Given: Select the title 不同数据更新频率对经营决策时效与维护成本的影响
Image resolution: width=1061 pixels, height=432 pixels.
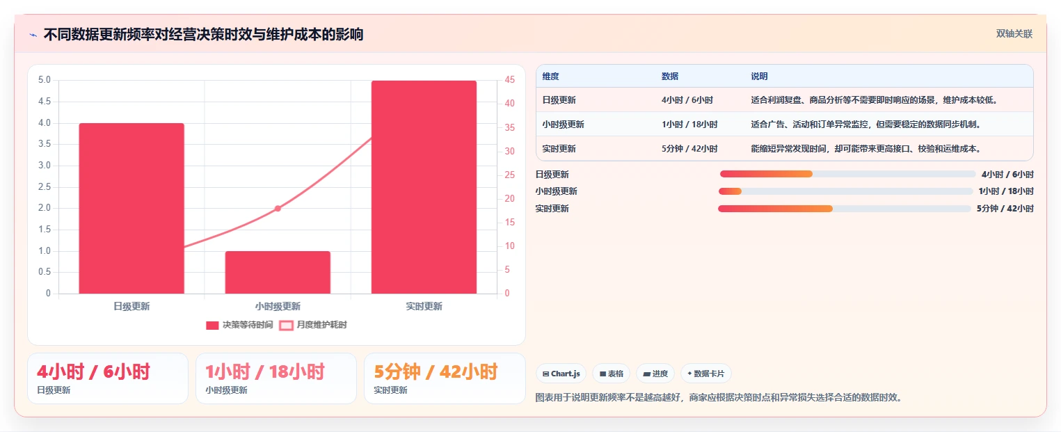Looking at the screenshot, I should (203, 35).
